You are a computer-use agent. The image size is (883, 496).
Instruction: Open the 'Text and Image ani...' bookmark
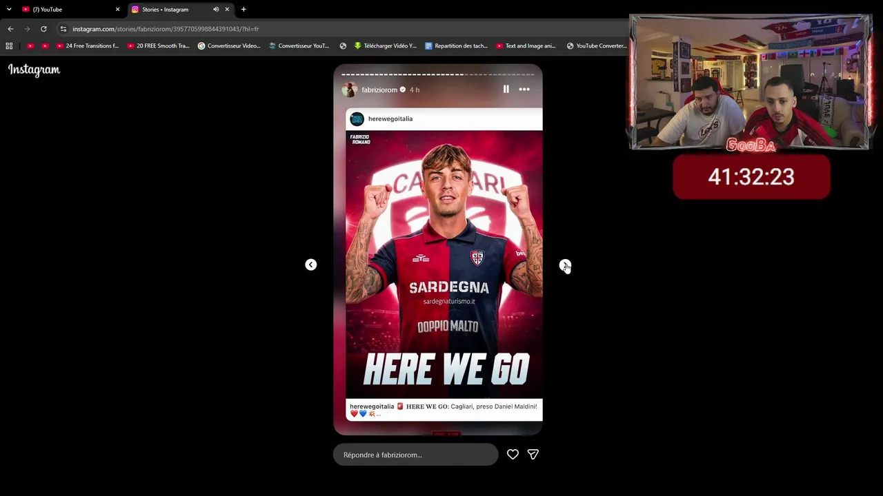tap(526, 46)
